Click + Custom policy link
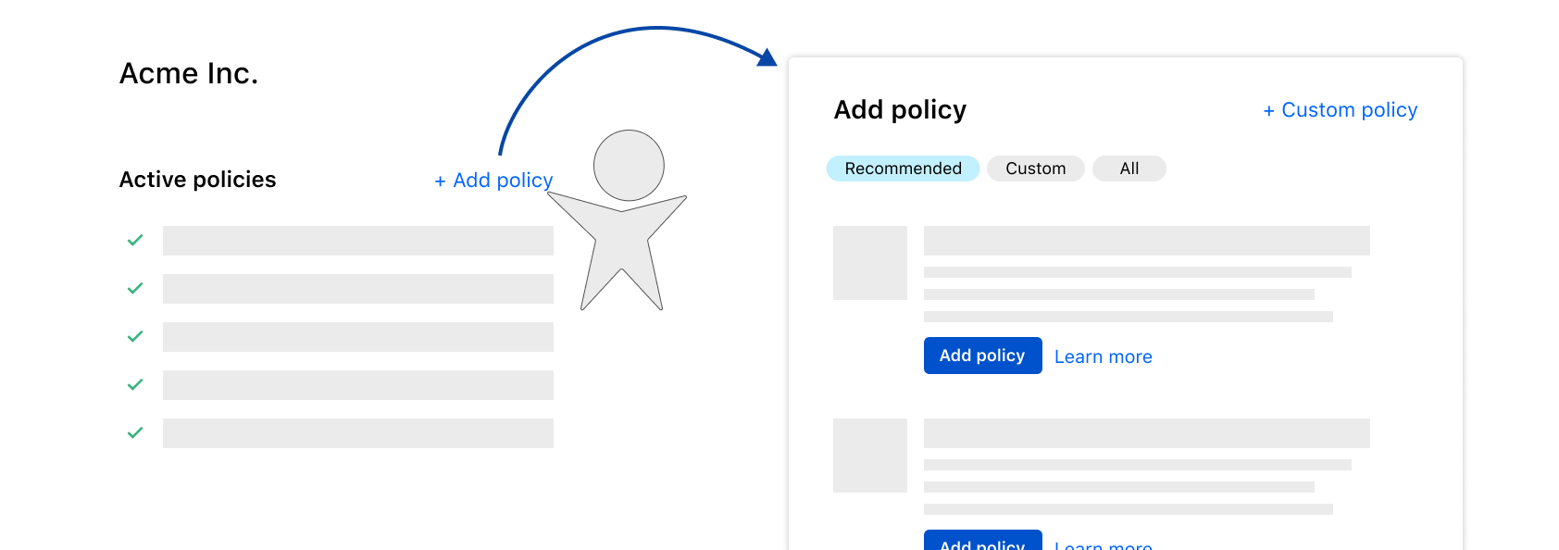The image size is (1559, 550). click(1341, 110)
